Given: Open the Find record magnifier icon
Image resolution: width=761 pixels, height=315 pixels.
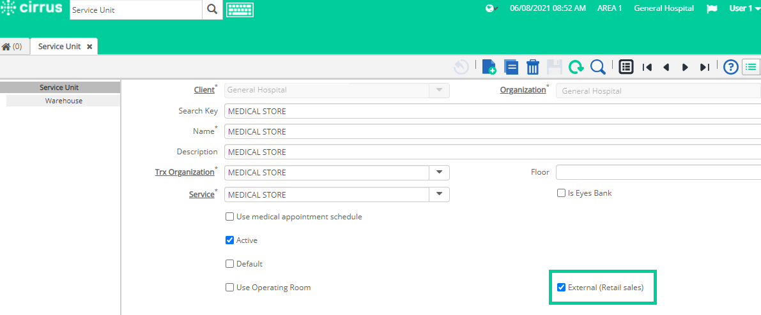Looking at the screenshot, I should [598, 67].
